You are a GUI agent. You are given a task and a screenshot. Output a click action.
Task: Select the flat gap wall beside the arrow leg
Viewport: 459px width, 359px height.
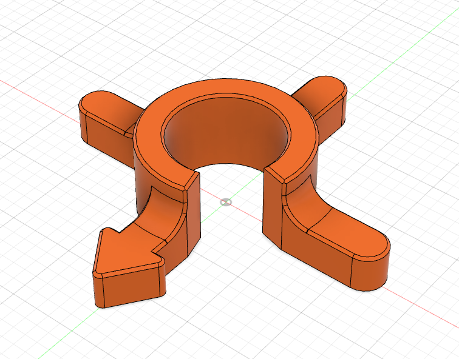(194, 213)
